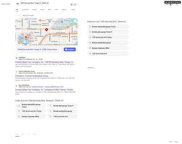Click the rewards points count 200
This screenshot has width=182, height=144.
[167, 5]
